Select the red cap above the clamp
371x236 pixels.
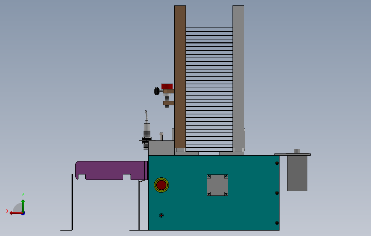tap(167, 86)
